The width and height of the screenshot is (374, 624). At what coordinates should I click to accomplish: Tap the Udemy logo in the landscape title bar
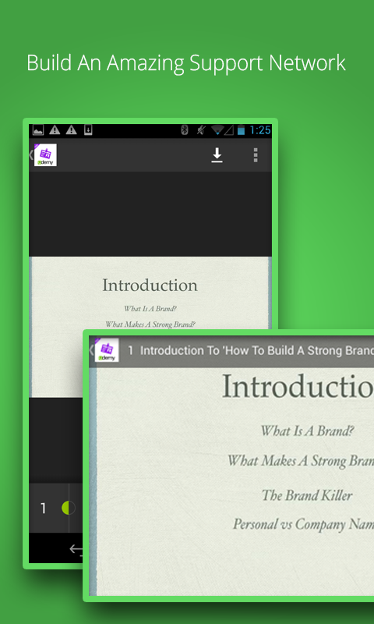pyautogui.click(x=107, y=350)
